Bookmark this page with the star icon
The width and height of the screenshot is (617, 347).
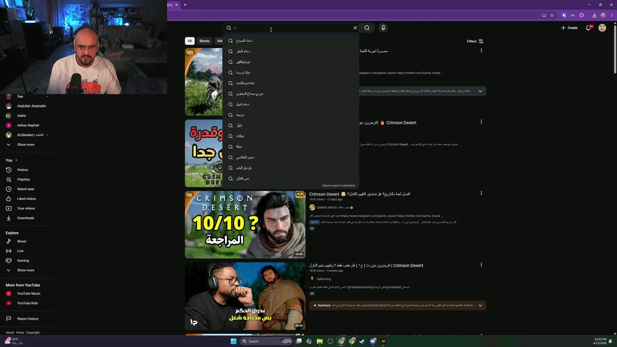pos(552,15)
